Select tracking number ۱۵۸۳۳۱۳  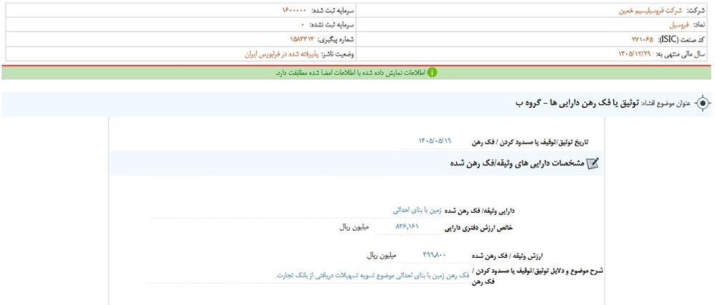[302, 39]
